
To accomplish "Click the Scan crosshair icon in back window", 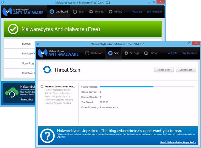I will (75, 12).
